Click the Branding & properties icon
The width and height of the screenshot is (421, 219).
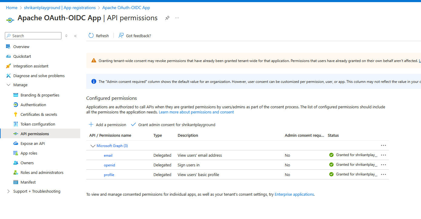[x=16, y=95]
